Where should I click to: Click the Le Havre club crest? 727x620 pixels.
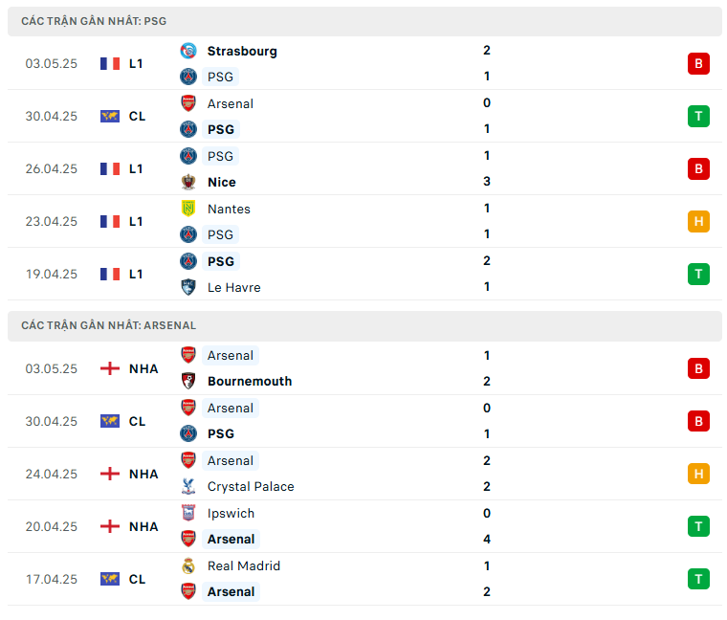click(x=188, y=287)
